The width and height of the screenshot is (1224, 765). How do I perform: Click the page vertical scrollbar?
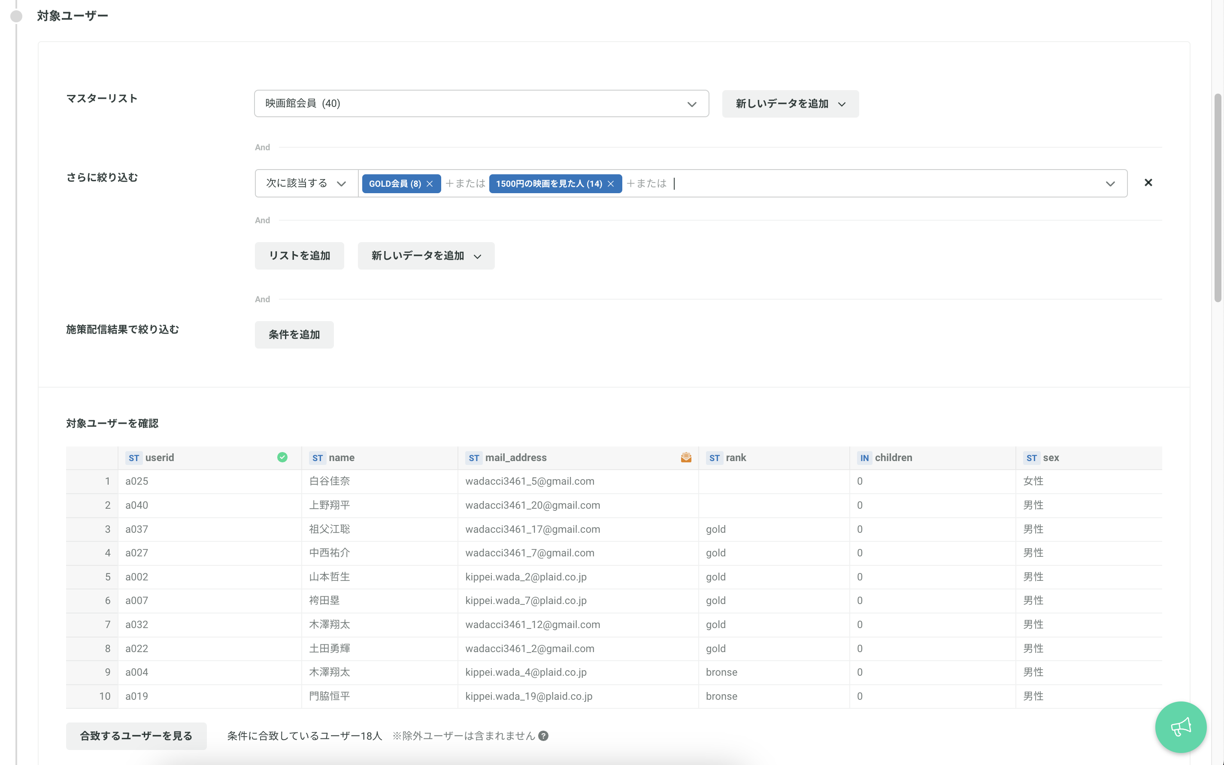[1218, 197]
